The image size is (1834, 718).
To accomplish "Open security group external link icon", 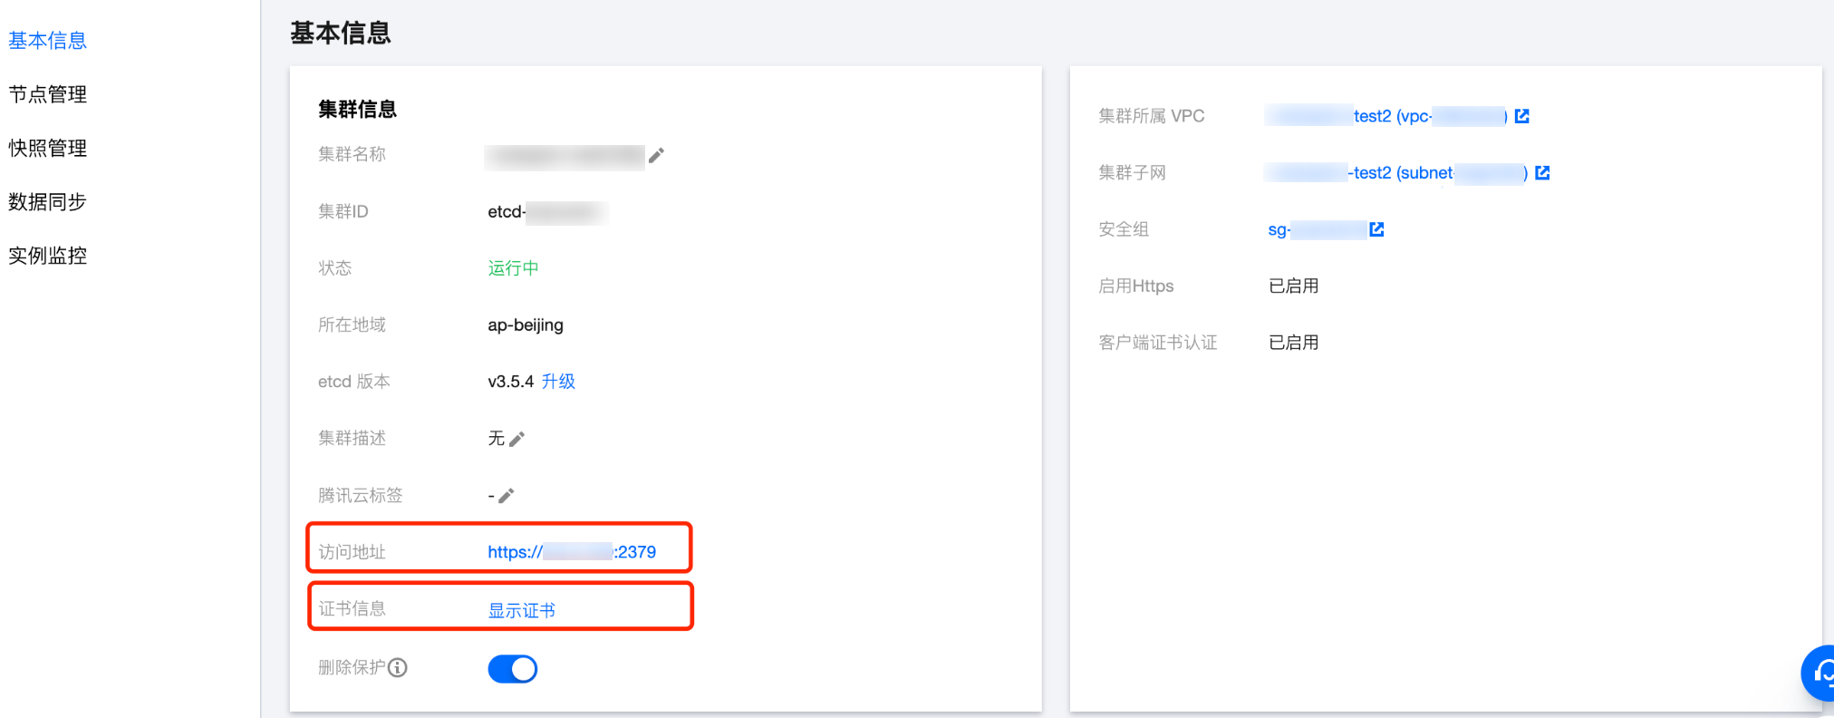I will 1377,229.
